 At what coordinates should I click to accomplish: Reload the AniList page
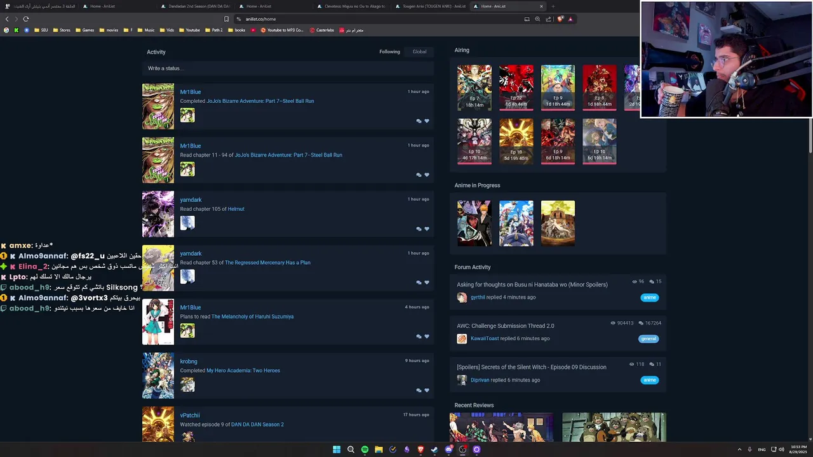(26, 19)
